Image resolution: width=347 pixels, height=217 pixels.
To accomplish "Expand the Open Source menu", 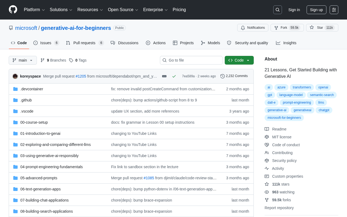I will pyautogui.click(x=123, y=10).
